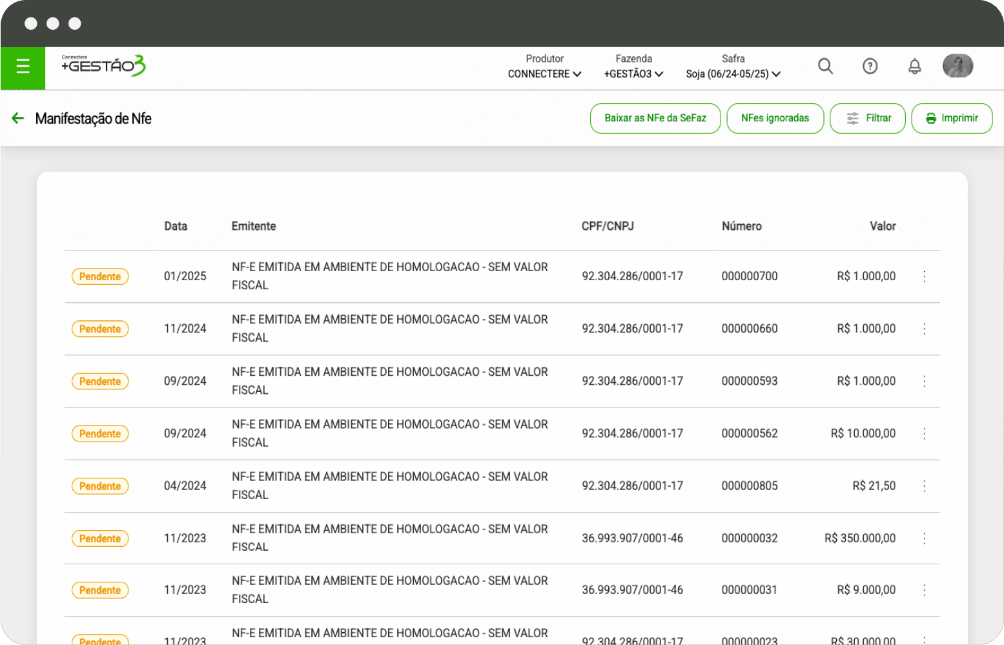Screen dimensions: 1004x645
Task: Expand the Fazenda +GESTÃO3 dropdown
Action: (633, 74)
